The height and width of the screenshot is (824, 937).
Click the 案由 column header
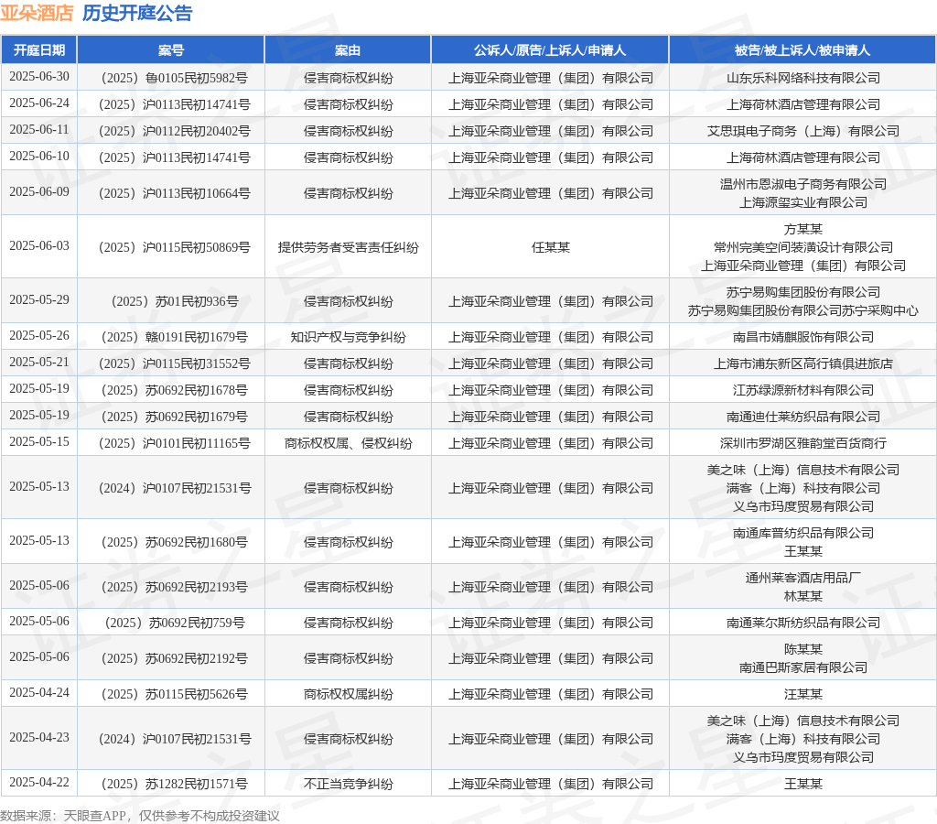point(347,50)
